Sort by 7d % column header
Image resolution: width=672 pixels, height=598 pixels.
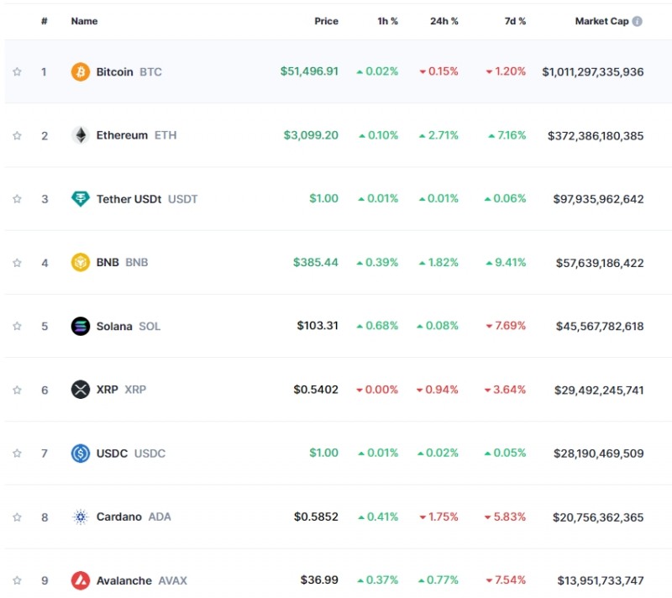click(515, 21)
